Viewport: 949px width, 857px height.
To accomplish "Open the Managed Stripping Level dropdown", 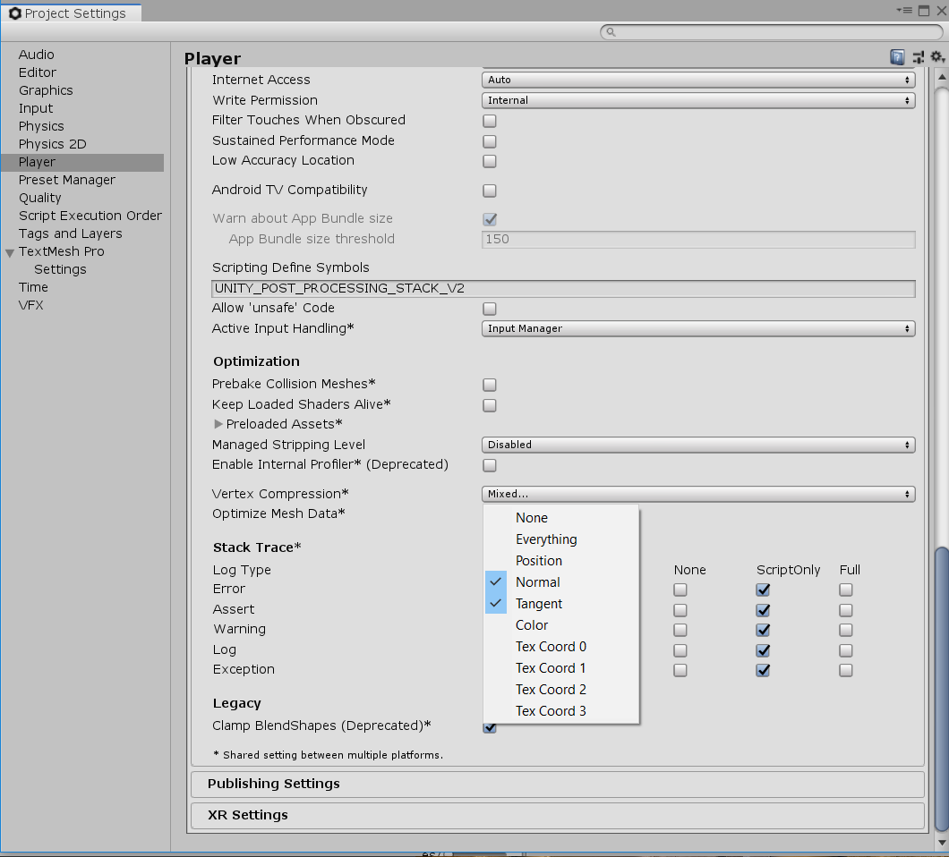I will [x=697, y=445].
